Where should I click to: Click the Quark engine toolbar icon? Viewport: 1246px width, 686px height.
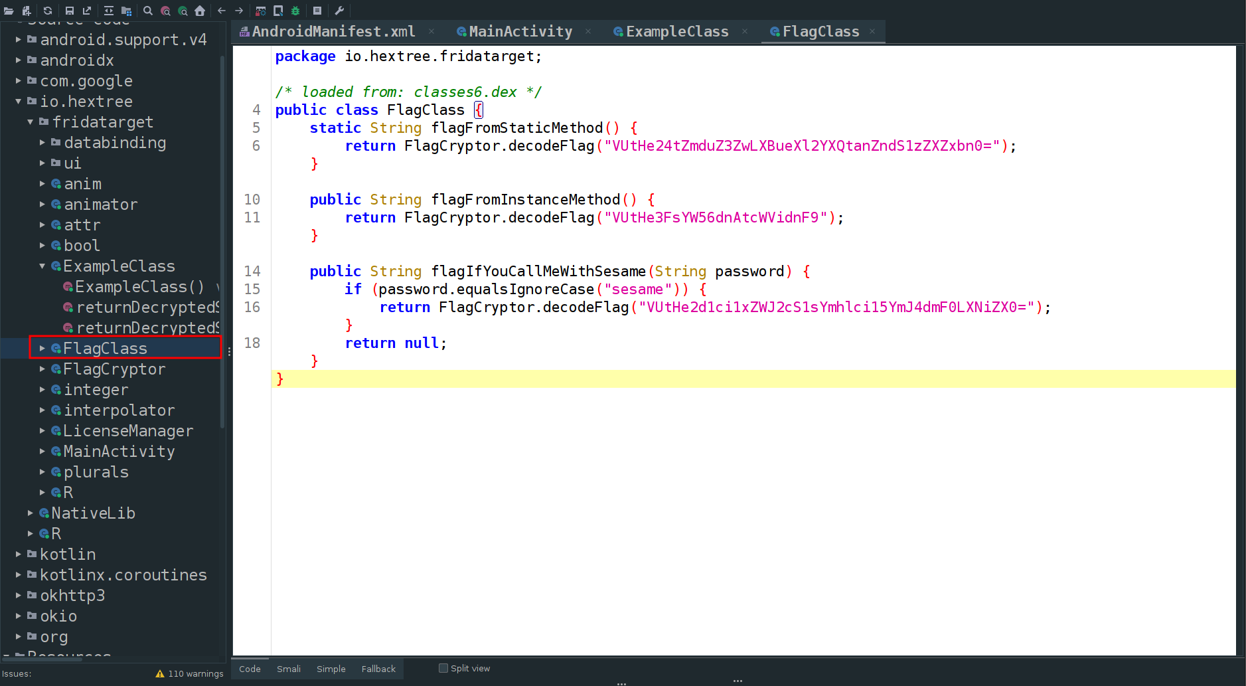point(278,11)
